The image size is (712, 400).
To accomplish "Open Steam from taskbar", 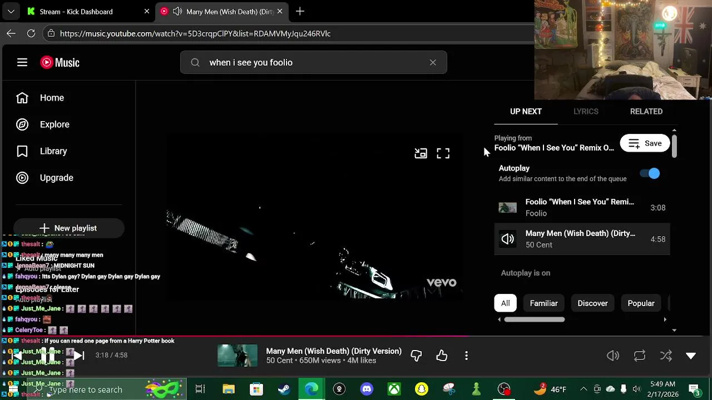I will click(x=284, y=389).
